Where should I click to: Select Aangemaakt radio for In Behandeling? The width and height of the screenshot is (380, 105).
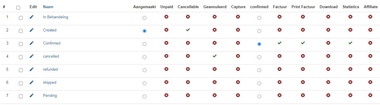(x=144, y=18)
